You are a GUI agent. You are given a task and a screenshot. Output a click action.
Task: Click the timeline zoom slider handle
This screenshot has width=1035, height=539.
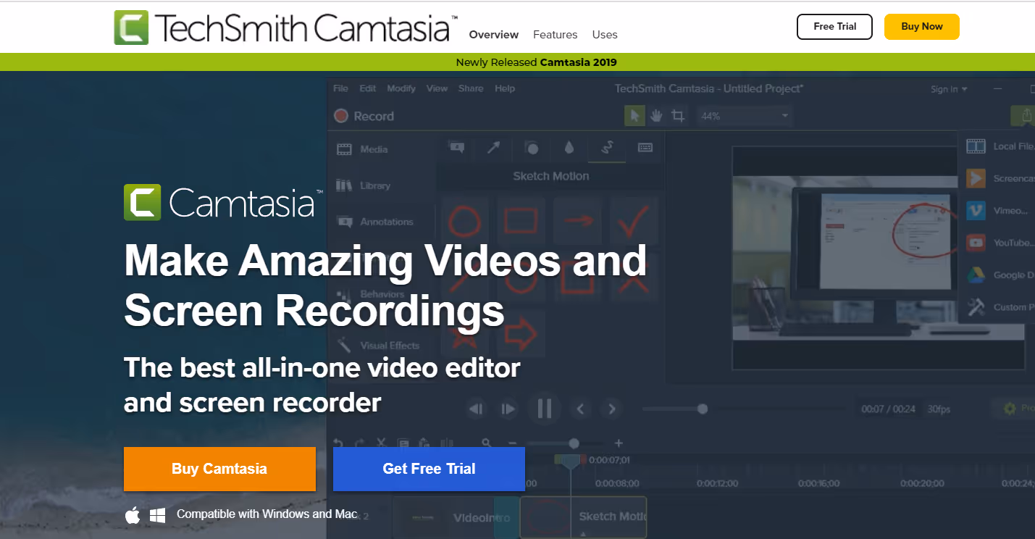point(574,443)
